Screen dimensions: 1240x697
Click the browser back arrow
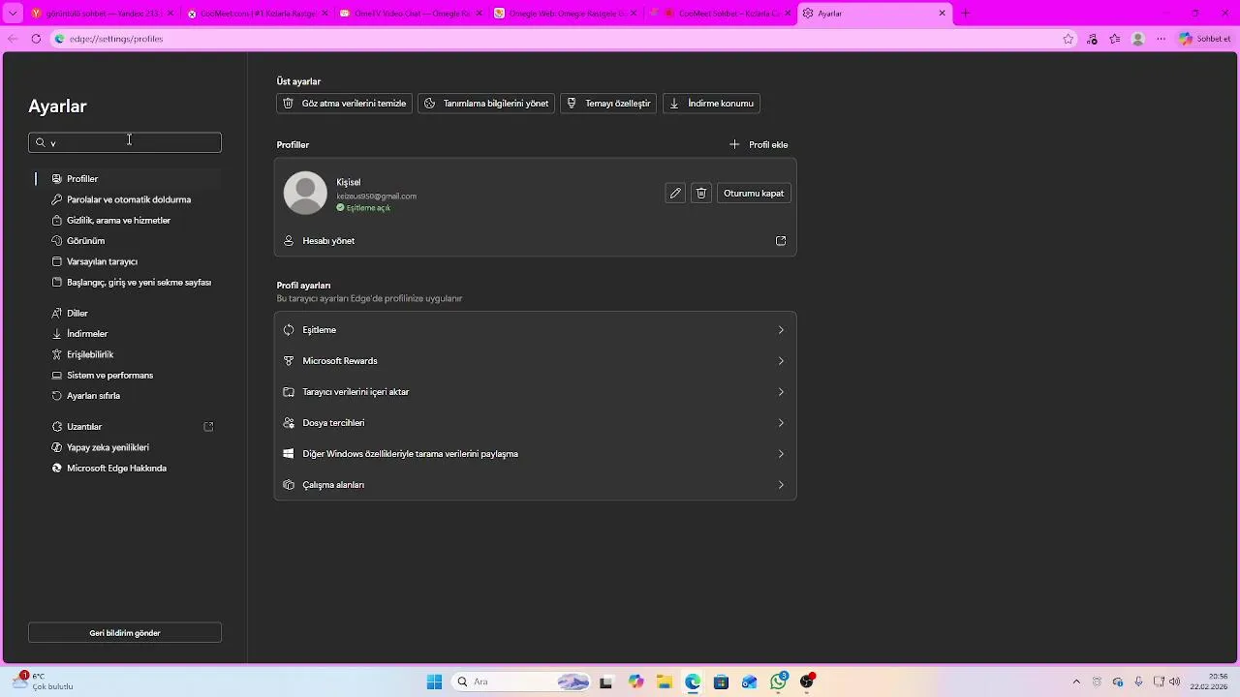13,39
